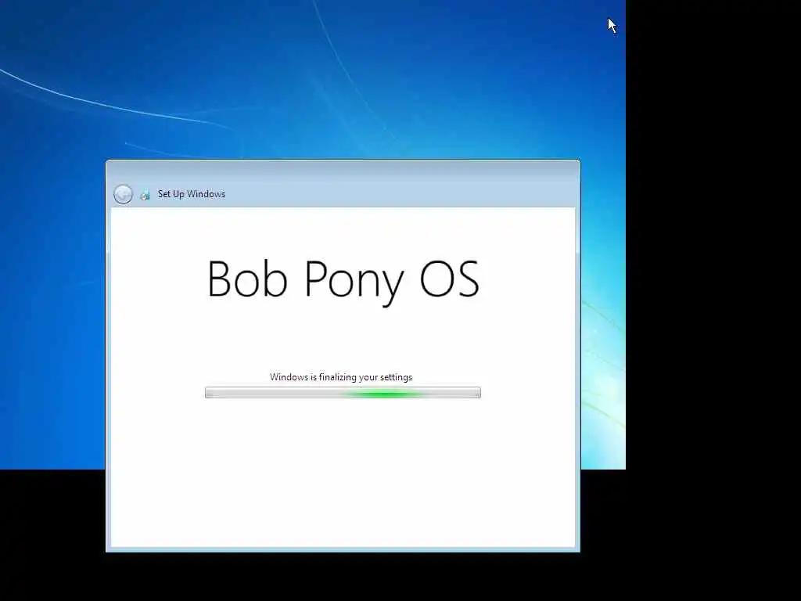Click the green finalizing progress bar
Screen dimensions: 801x601
coord(343,393)
